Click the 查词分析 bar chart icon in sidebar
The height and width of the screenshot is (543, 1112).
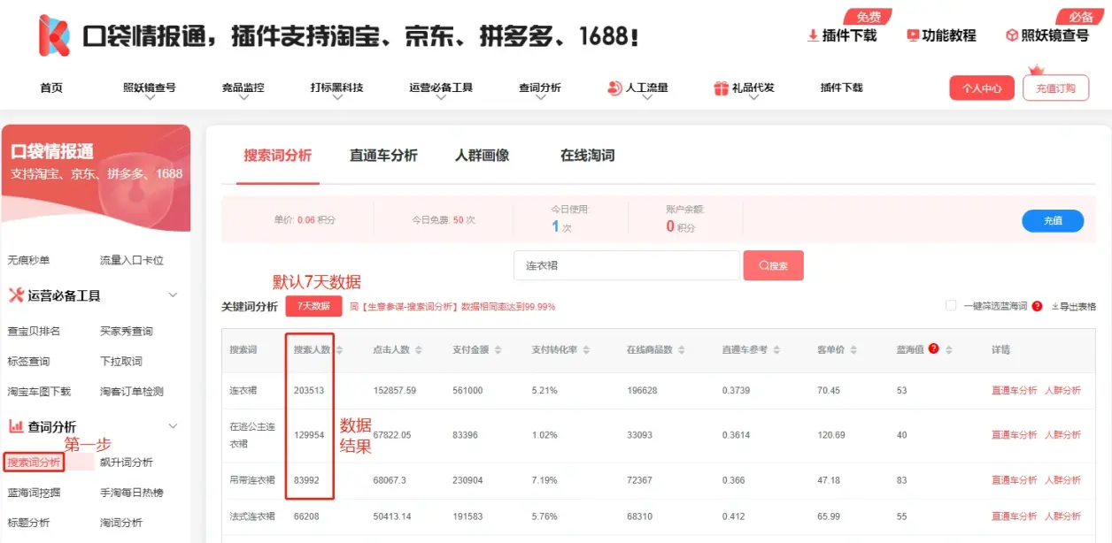coord(16,426)
